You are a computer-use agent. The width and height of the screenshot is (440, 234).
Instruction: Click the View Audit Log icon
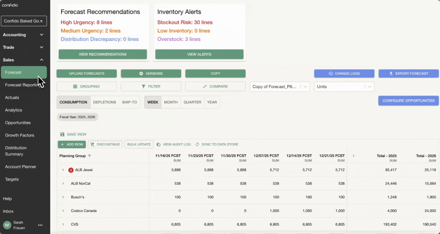pyautogui.click(x=159, y=144)
